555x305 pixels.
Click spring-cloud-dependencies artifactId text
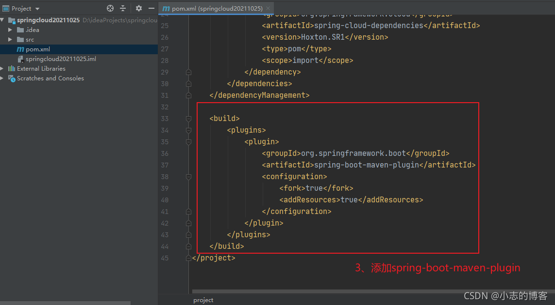(369, 25)
